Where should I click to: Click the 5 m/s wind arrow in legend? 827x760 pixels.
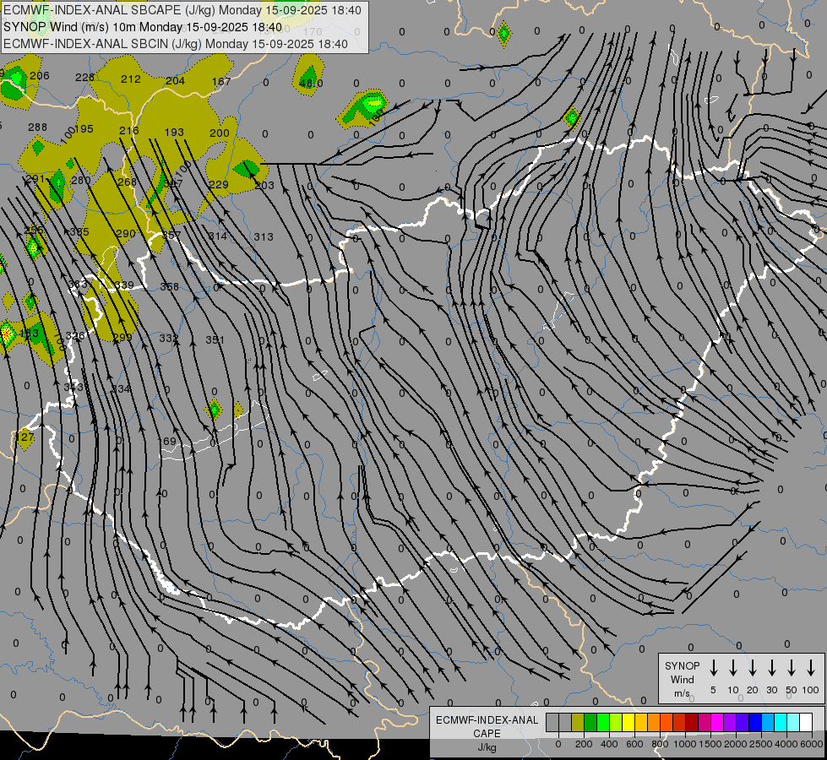click(x=713, y=667)
